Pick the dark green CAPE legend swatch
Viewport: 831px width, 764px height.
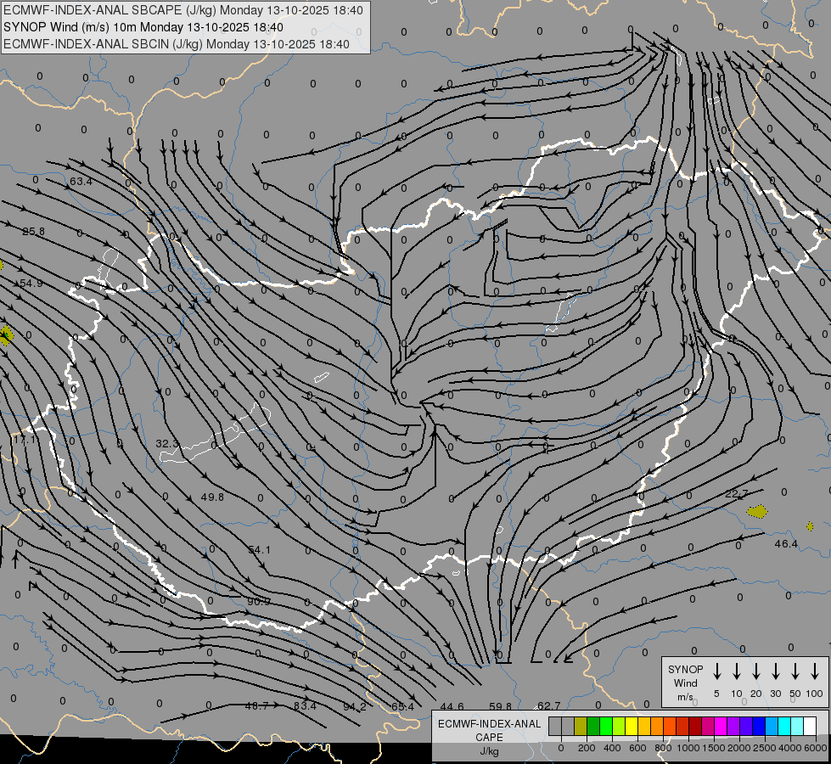point(593,726)
